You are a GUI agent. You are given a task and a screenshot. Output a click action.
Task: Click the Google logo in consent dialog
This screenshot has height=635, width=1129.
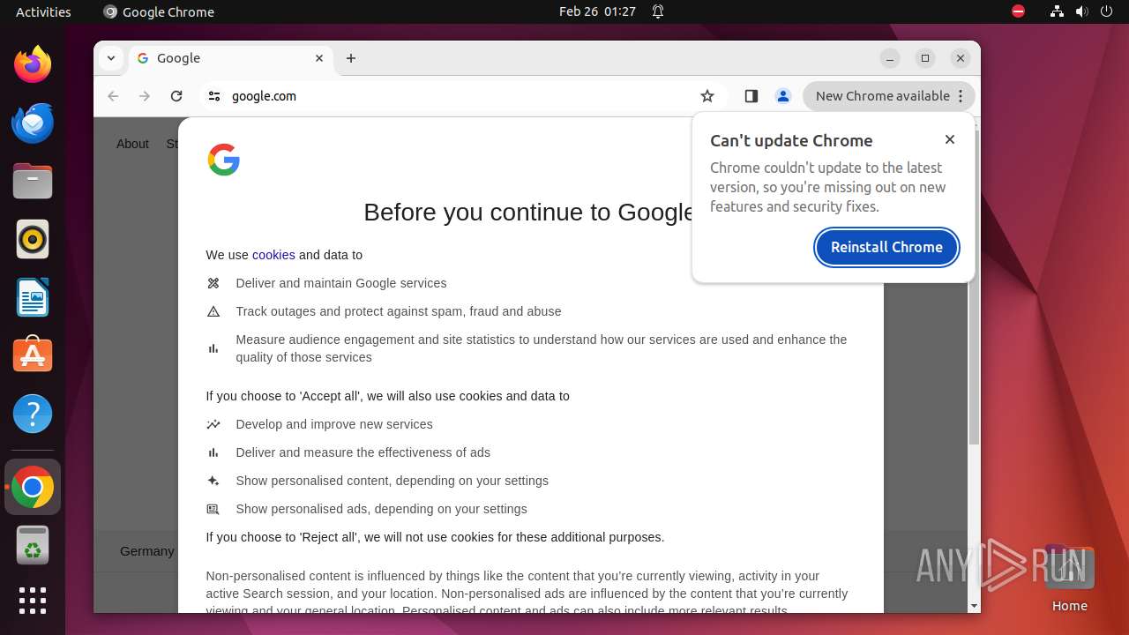pos(224,160)
